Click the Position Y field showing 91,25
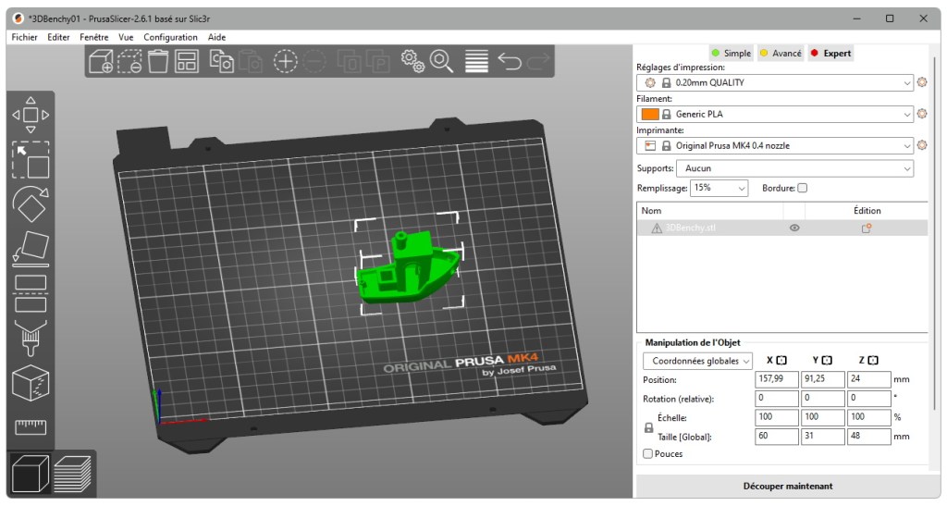The width and height of the screenshot is (947, 506). tap(822, 379)
